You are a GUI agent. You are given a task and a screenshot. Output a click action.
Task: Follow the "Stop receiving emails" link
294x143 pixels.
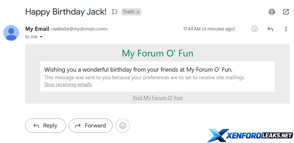click(68, 84)
